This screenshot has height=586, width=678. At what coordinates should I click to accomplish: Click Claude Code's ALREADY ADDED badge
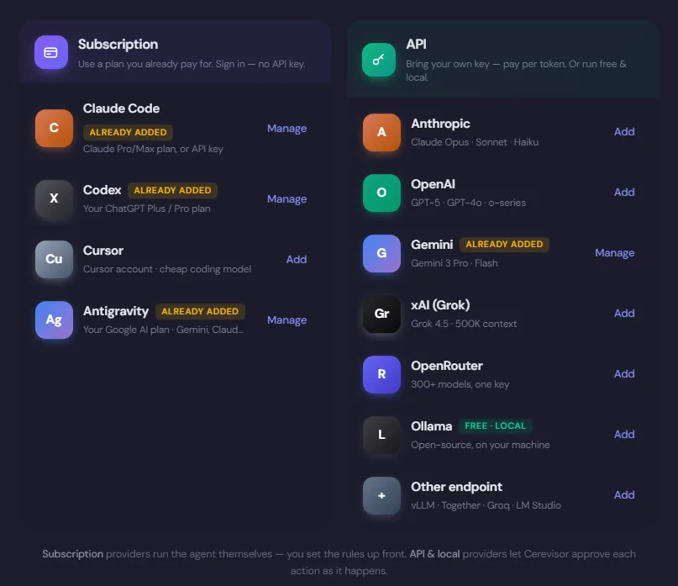point(128,133)
